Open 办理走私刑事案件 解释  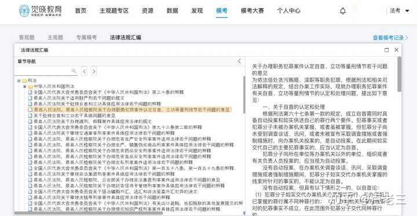(x=114, y=162)
